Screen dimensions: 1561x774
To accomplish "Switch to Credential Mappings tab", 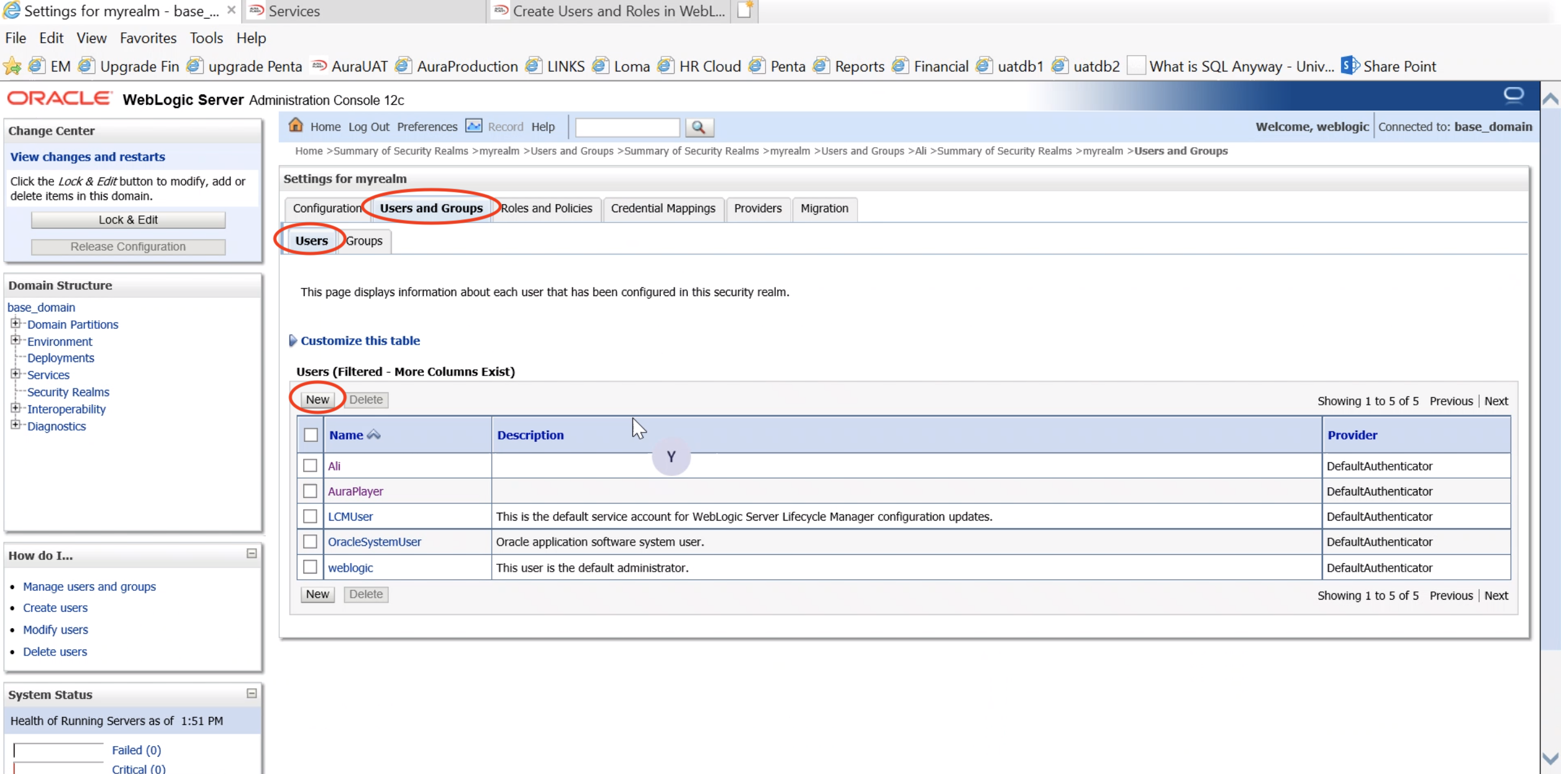I will tap(663, 209).
